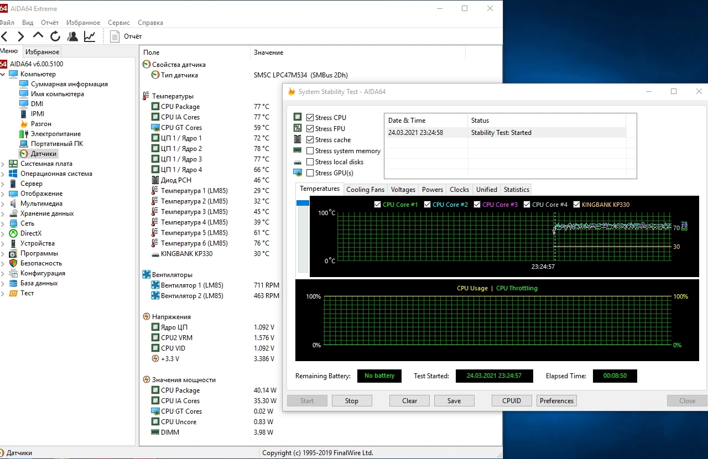This screenshot has height=459, width=708.
Task: Click the Тип датчика sensor icon row
Action: pyautogui.click(x=155, y=75)
